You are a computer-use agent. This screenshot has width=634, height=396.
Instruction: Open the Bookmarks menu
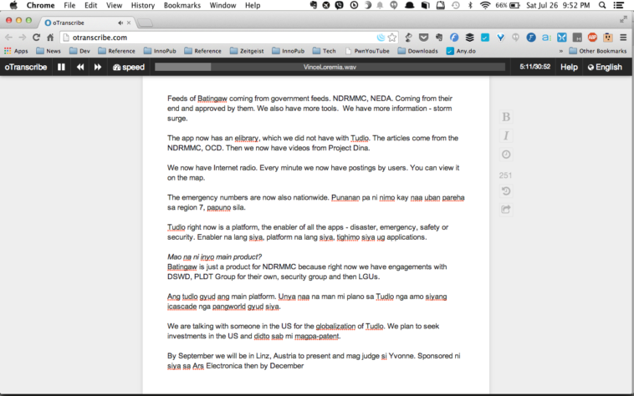(x=182, y=5)
